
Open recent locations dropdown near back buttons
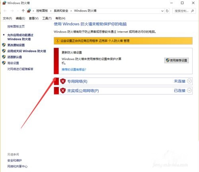pos(18,11)
